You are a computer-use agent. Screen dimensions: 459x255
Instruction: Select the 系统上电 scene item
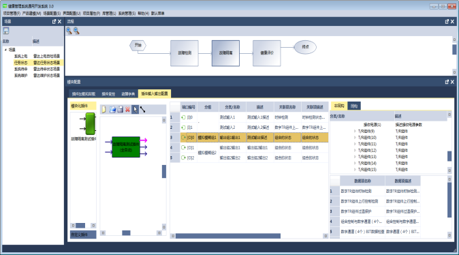(x=21, y=57)
